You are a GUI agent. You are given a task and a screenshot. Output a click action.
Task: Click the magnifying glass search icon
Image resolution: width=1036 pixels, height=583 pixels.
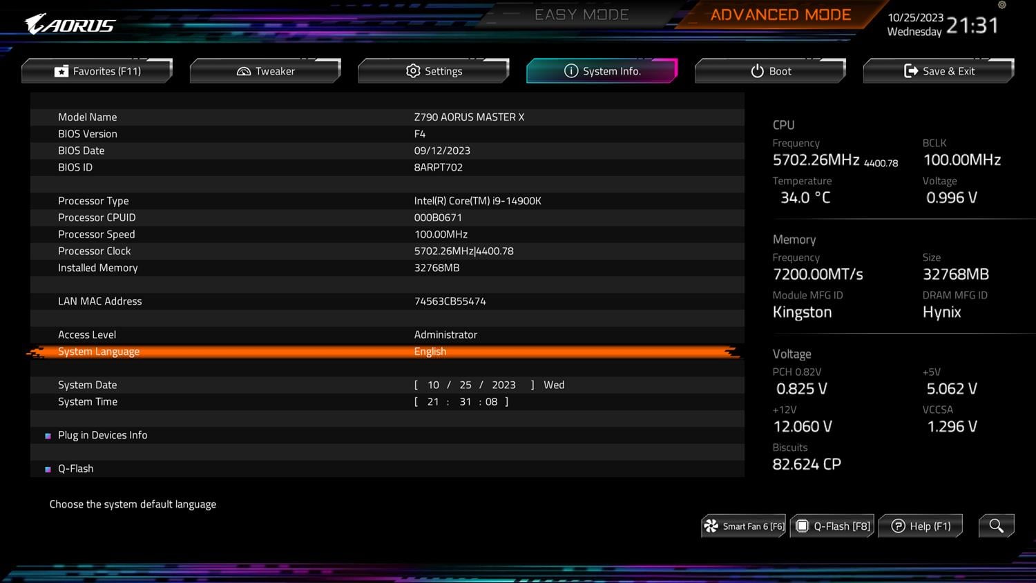coord(996,526)
